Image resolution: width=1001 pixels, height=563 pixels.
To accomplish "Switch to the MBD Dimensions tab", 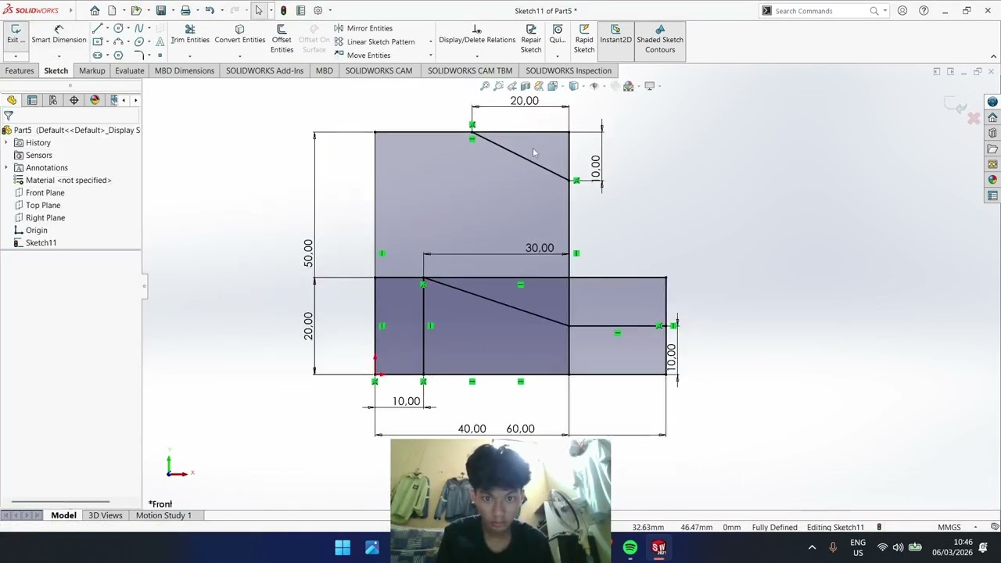I will tap(185, 70).
